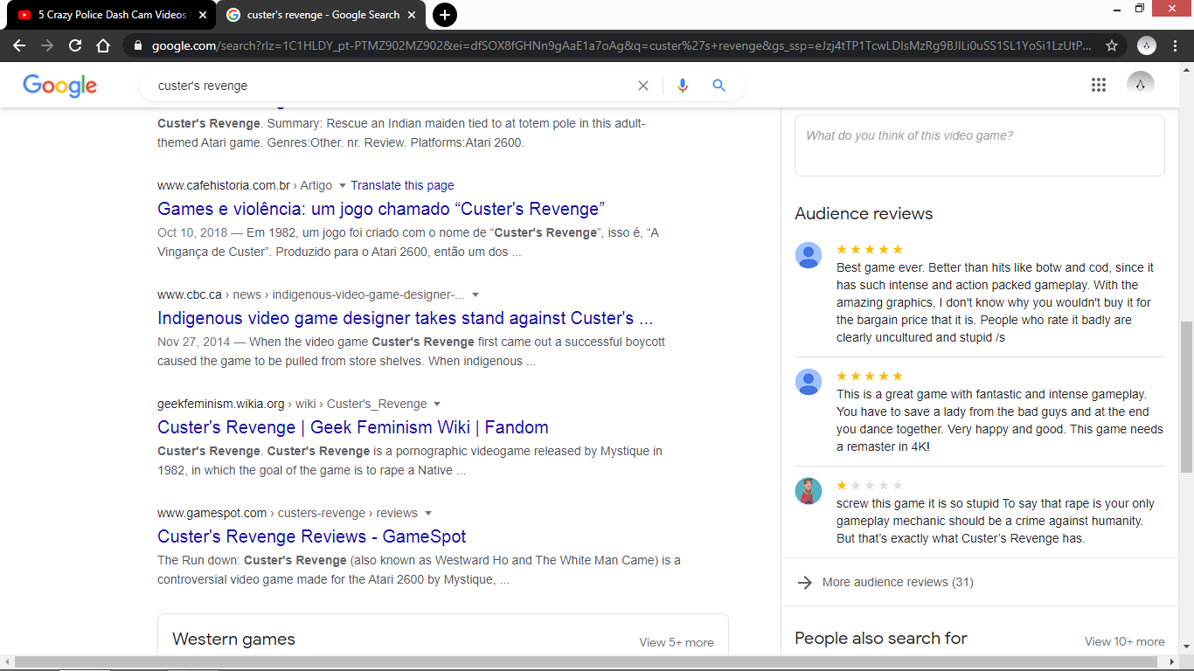This screenshot has height=671, width=1194.
Task: Click the one-star reviewer's avatar picture
Action: 809,491
